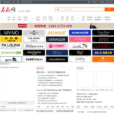Open the Kids Brain orange brand logo

coord(57,33)
